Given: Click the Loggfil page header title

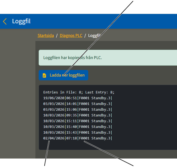Looking at the screenshot, I should pyautogui.click(x=21, y=21).
